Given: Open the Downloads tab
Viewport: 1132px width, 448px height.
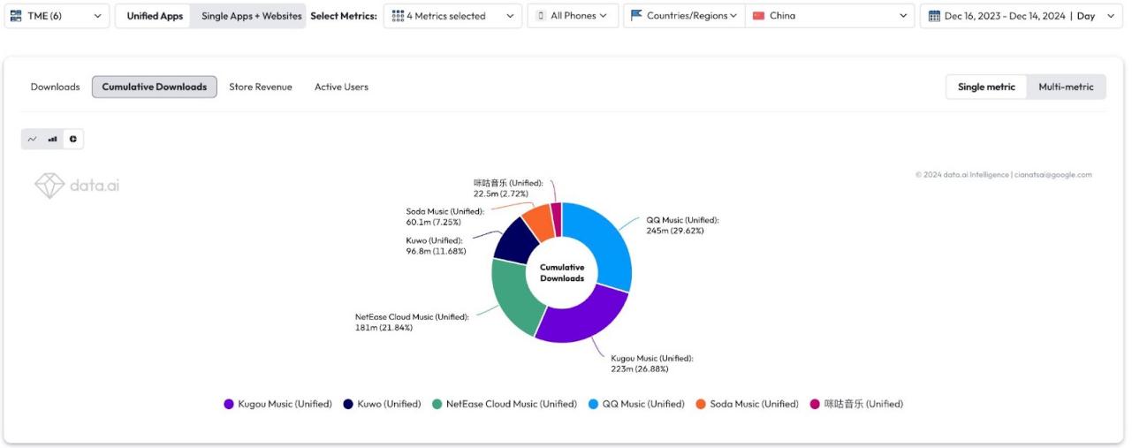Looking at the screenshot, I should click(55, 87).
